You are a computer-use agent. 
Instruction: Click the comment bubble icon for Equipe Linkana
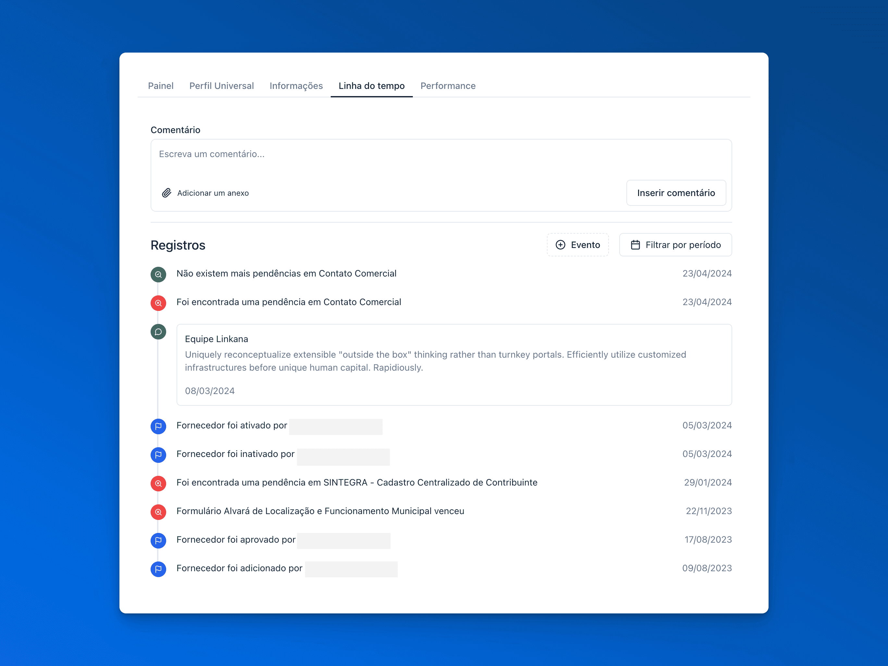(x=158, y=332)
